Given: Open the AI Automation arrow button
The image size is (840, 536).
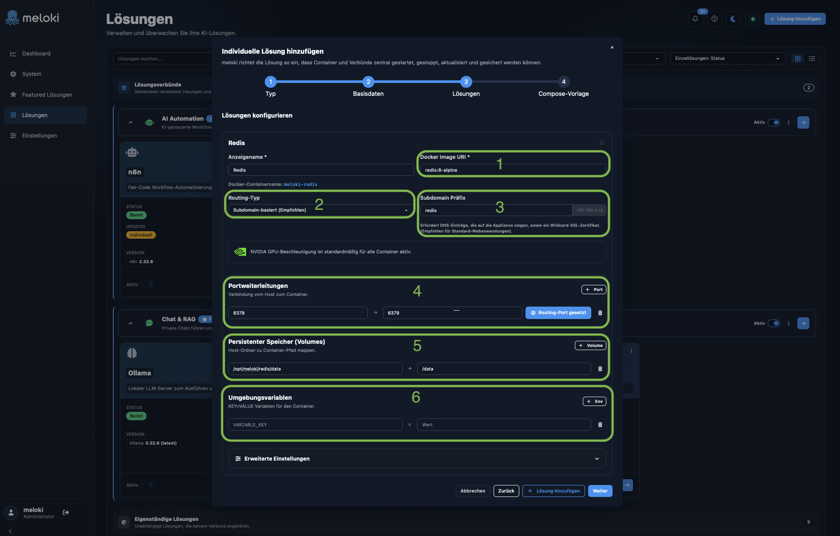Looking at the screenshot, I should pos(803,122).
